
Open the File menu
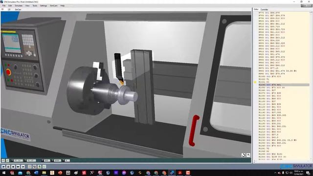pos(4,6)
